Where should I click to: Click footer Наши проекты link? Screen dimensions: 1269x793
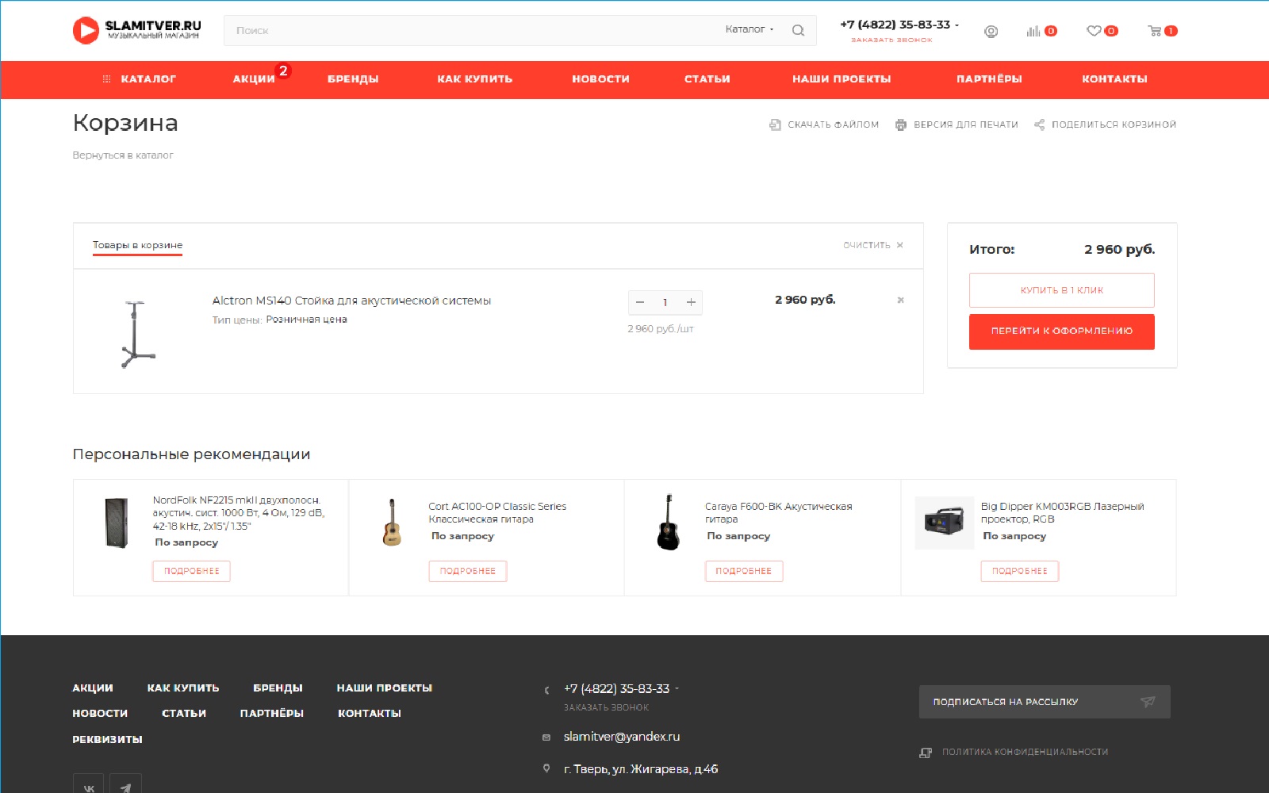tap(385, 688)
